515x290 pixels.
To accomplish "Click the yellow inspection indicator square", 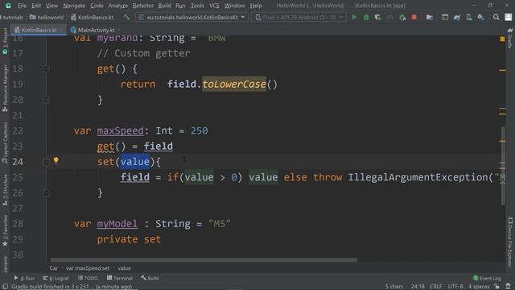I will click(502, 39).
